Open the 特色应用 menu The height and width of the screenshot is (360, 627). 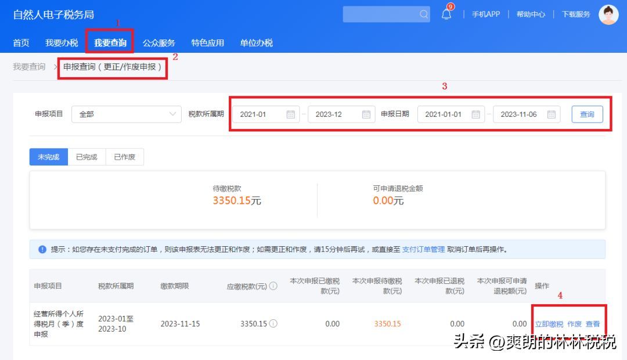click(x=207, y=42)
